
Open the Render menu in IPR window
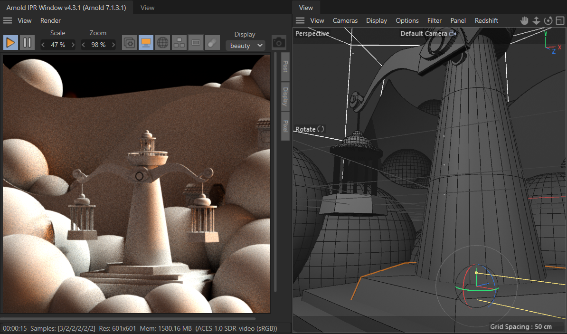[x=50, y=20]
